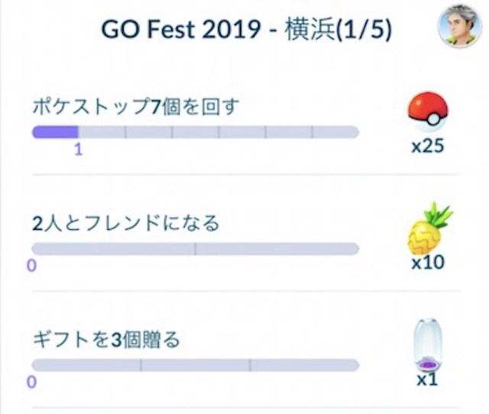Screen dimensions: 489x414
Task: Tap the Pinap Berry reward icon
Action: pos(429,228)
